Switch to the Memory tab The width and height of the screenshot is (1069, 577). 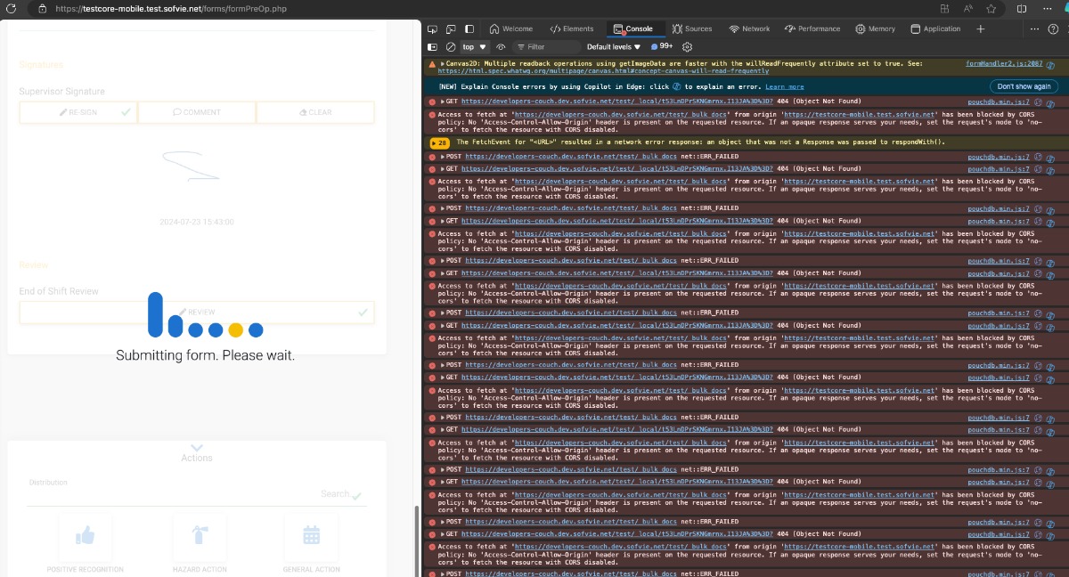(876, 28)
